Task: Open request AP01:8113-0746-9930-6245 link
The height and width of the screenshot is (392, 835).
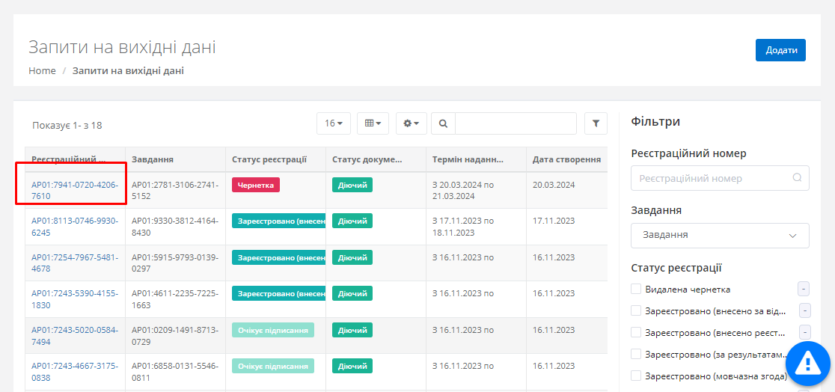Action: coord(74,227)
